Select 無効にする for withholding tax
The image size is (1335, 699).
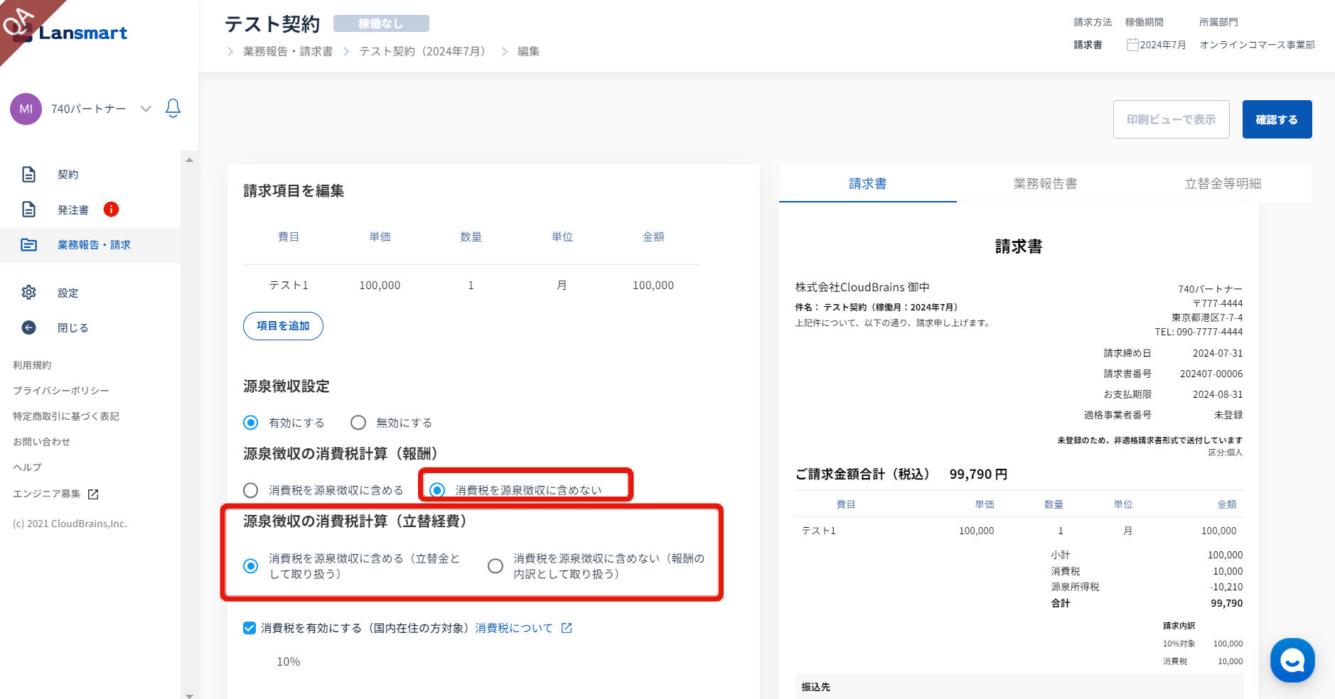(358, 423)
